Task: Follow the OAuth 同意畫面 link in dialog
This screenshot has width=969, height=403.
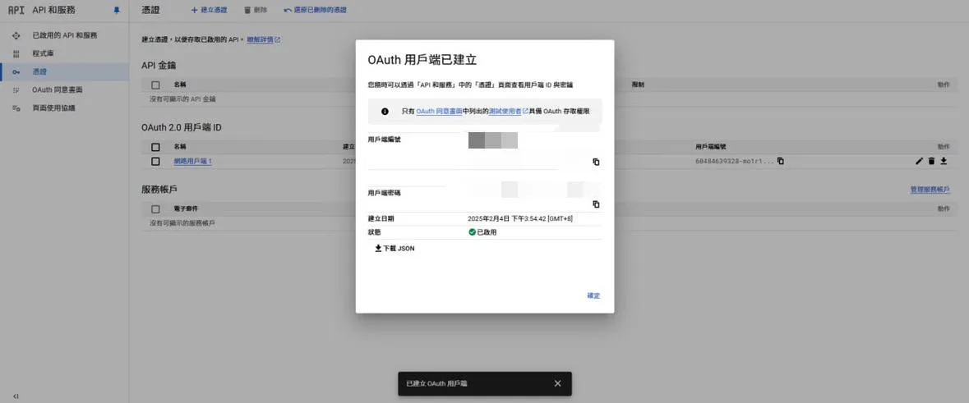Action: 440,112
